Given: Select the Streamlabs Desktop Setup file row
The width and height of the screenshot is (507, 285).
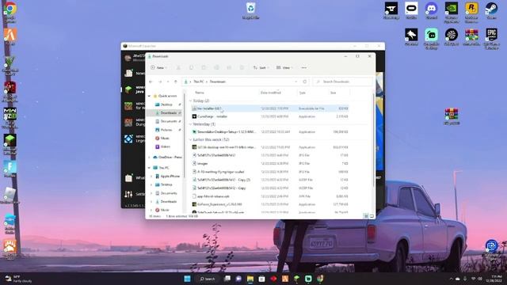Looking at the screenshot, I should (269, 132).
